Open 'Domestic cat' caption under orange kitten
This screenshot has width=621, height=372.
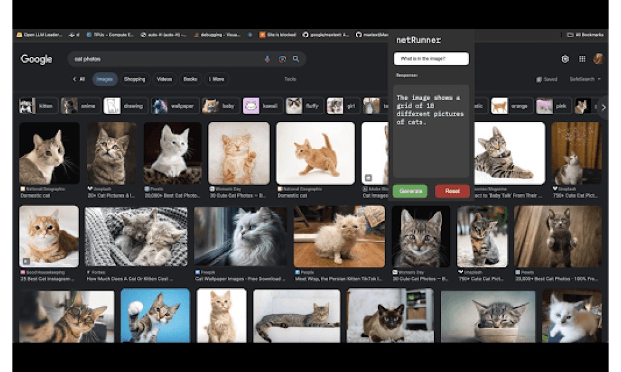tap(292, 195)
